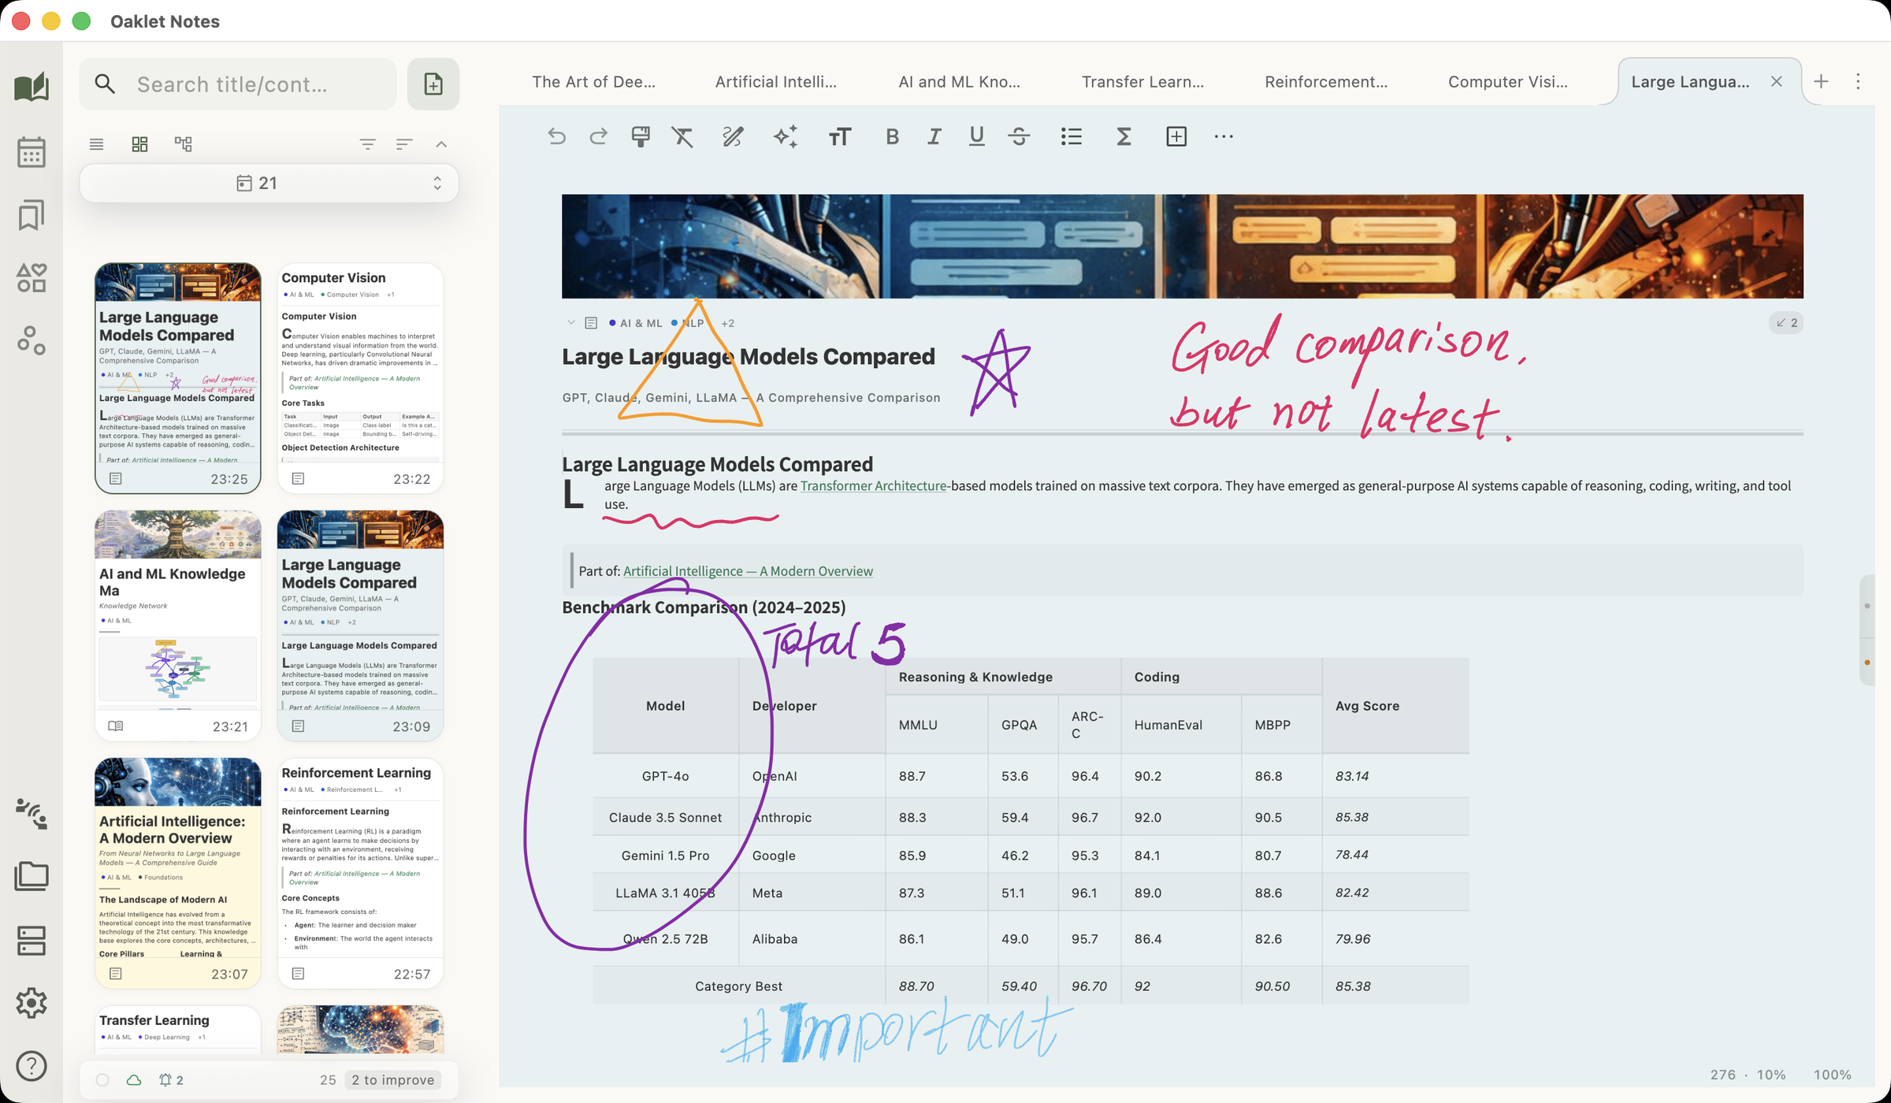This screenshot has height=1103, width=1891.
Task: Open the calendar view in sidebar
Action: click(x=32, y=152)
